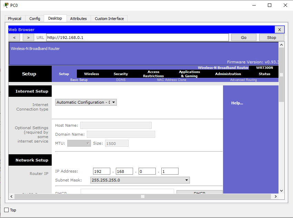The image size is (293, 218).
Task: Click the horizontal scrollbar thumb
Action: coord(143,196)
